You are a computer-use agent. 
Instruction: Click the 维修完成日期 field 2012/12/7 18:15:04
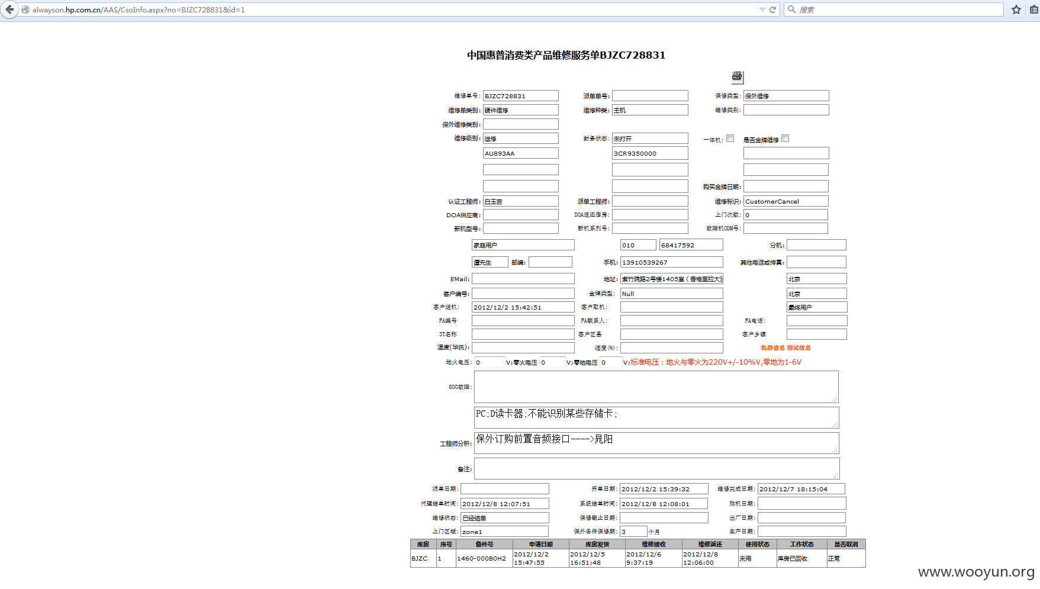click(x=801, y=489)
